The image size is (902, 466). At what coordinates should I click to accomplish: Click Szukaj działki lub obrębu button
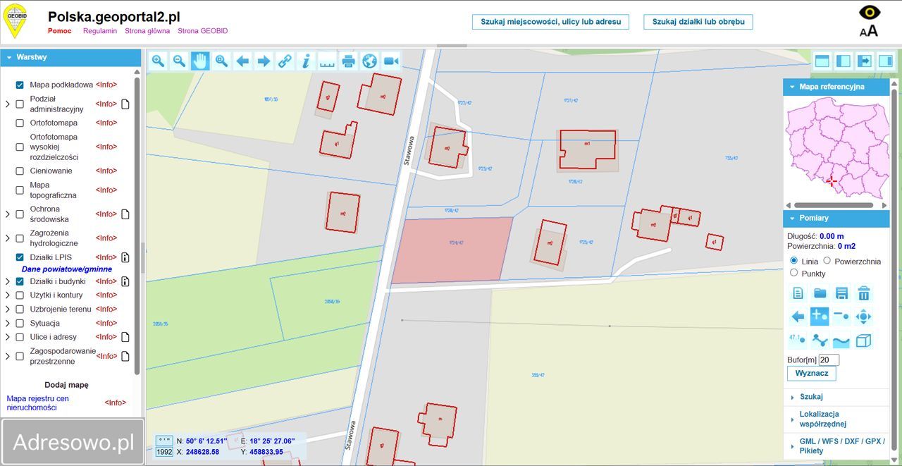(x=698, y=22)
